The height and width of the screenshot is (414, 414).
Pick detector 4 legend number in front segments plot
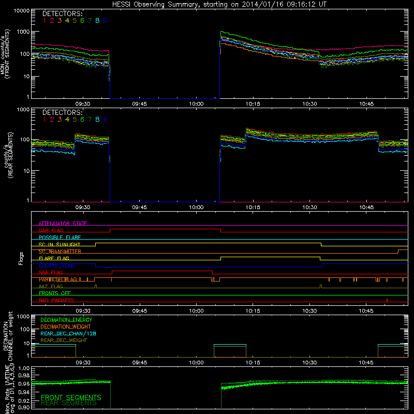point(67,21)
